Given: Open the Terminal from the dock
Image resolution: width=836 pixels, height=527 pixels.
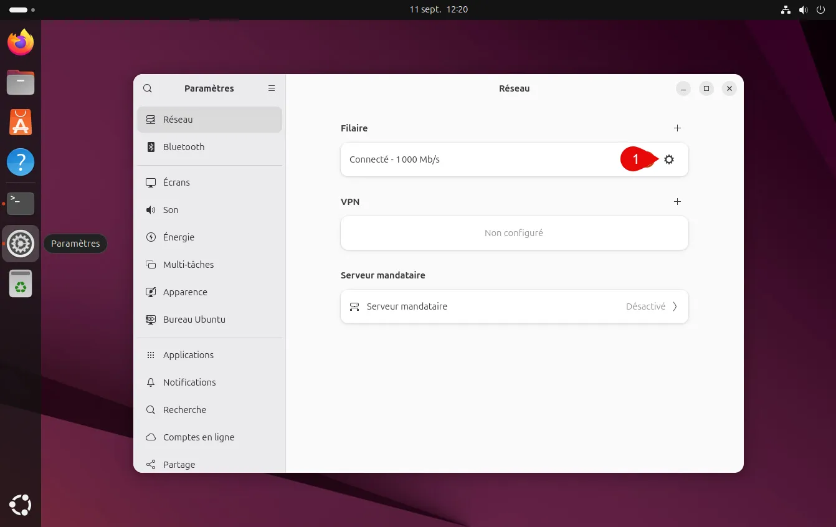Looking at the screenshot, I should click(21, 203).
